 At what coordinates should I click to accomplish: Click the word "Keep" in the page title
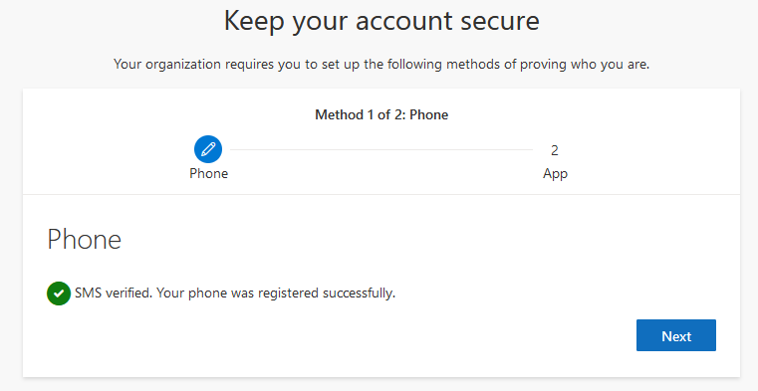(x=254, y=22)
